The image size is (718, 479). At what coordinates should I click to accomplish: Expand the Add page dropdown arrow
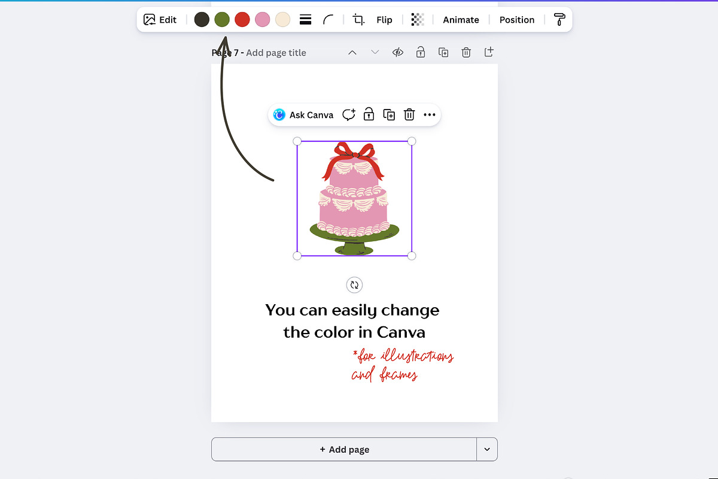coord(487,449)
